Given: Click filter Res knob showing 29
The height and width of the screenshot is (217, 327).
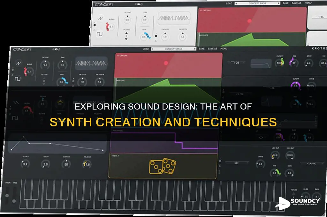Looking at the screenshot, I should point(294,63).
